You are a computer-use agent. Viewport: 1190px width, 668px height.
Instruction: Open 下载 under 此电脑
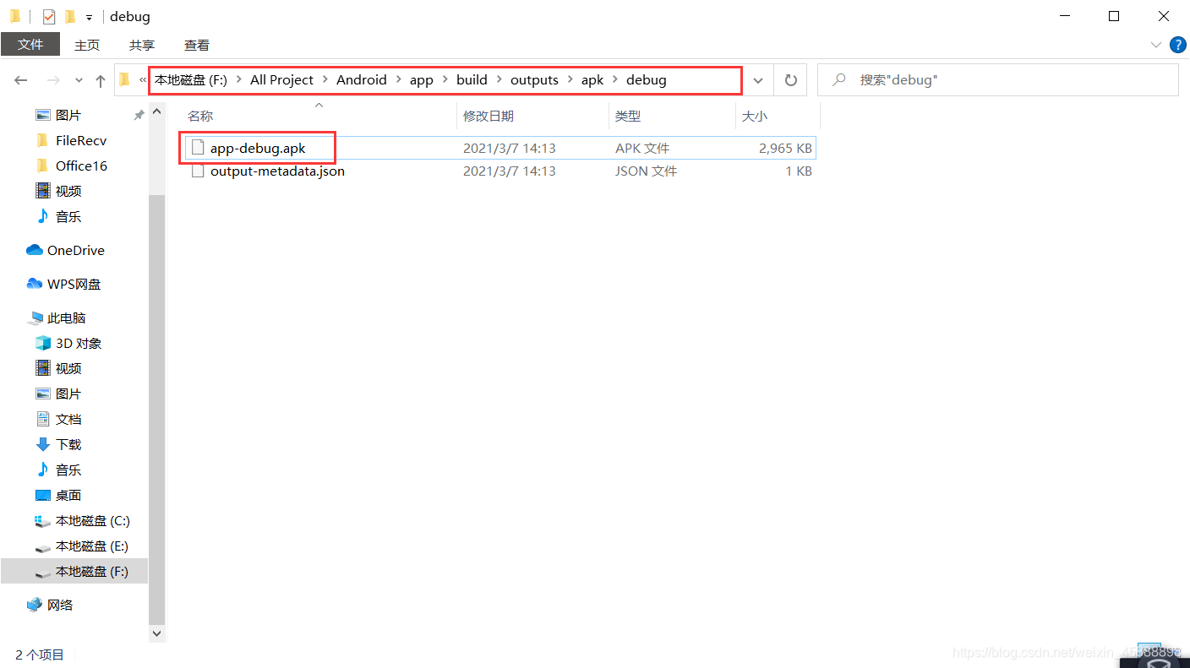click(x=68, y=444)
